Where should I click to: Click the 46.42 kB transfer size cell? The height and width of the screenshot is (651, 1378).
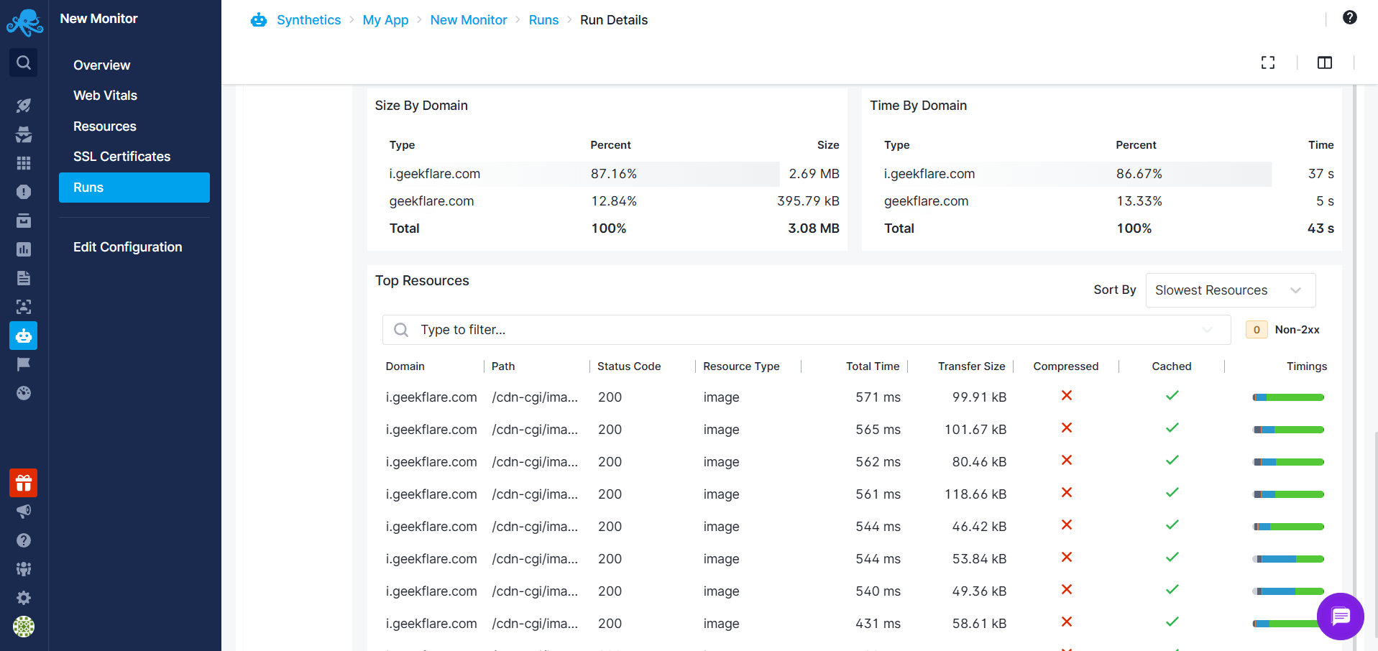tap(979, 527)
